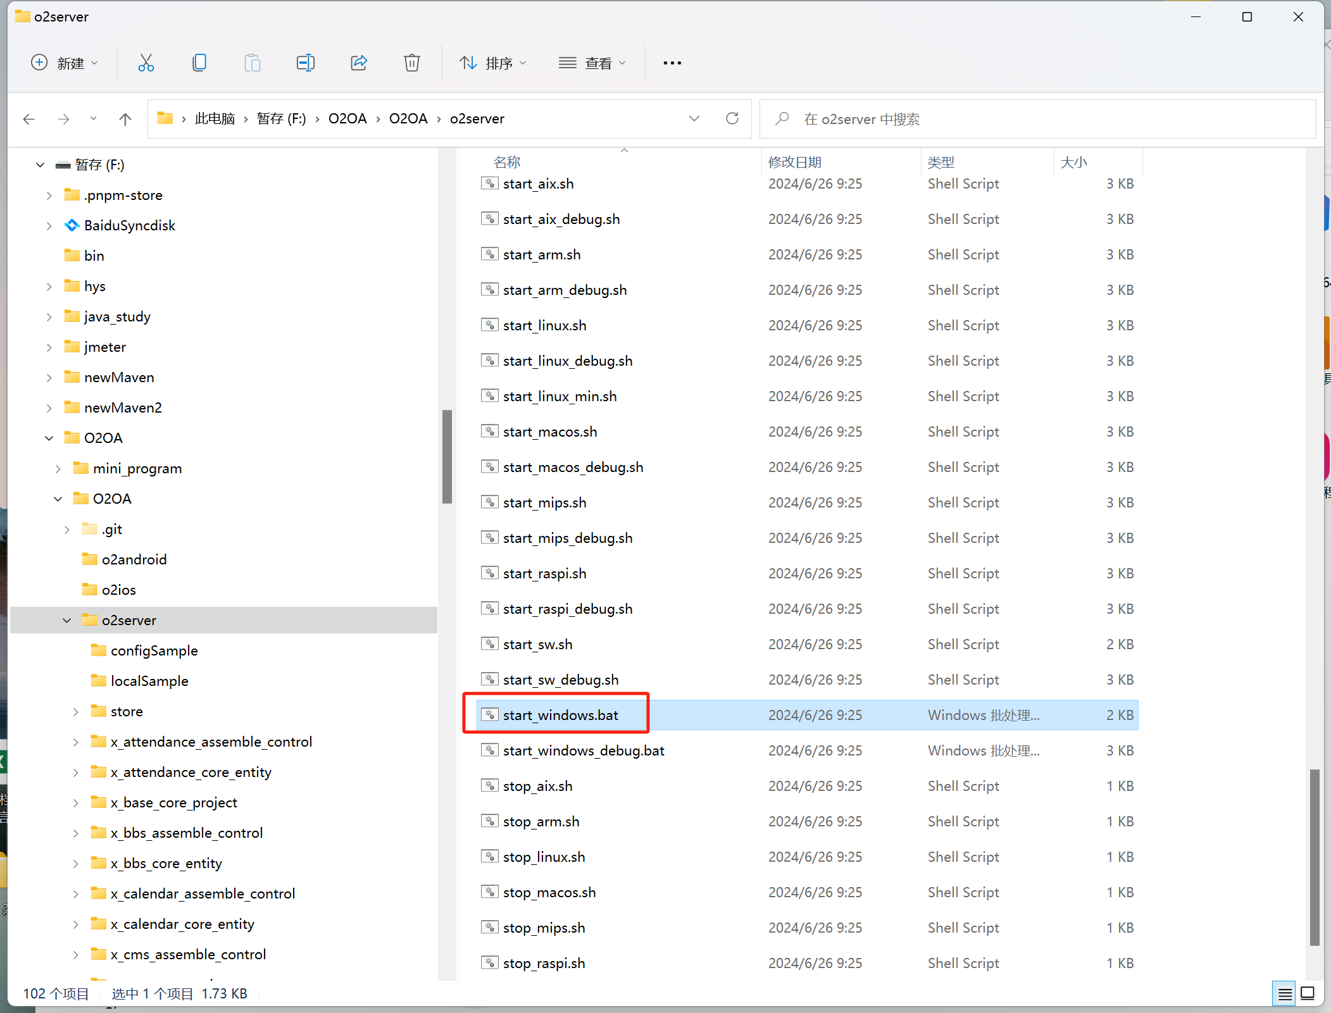
Task: Click the search o2server input field
Action: (1038, 119)
